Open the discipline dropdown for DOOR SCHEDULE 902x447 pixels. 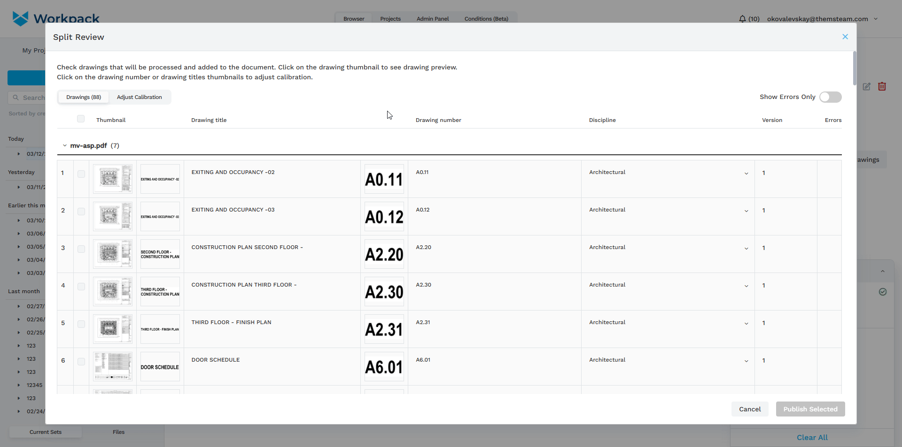[x=746, y=361]
